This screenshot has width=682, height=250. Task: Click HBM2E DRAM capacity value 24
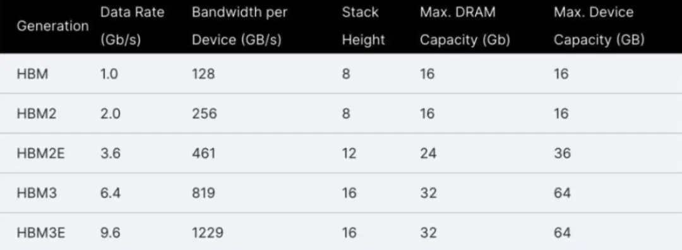[x=428, y=154]
